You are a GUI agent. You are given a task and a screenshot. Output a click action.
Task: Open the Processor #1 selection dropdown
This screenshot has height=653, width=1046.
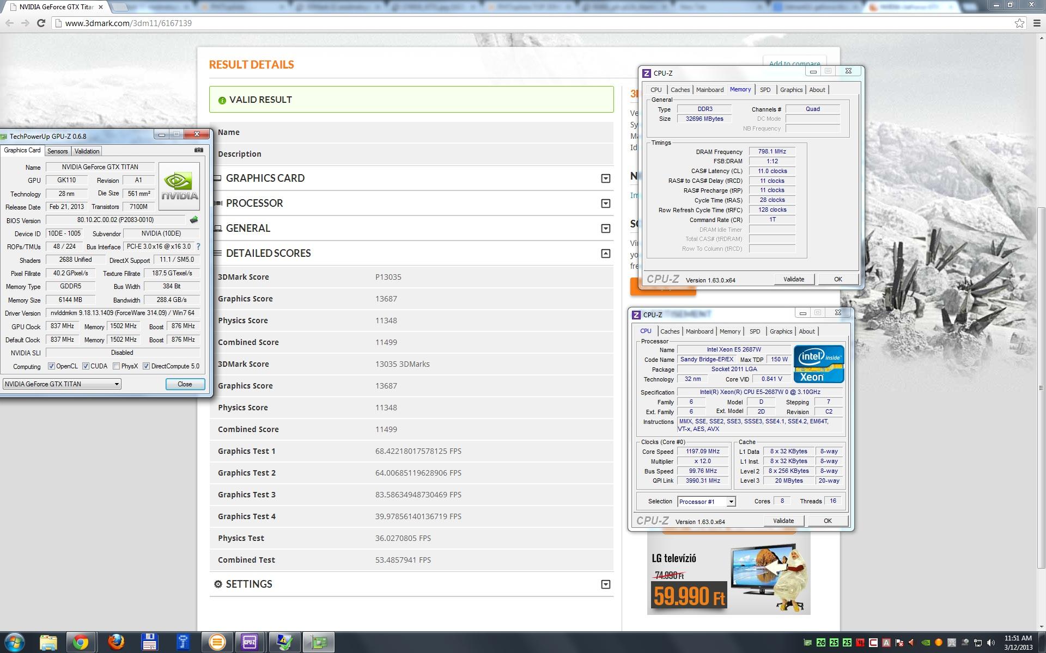pyautogui.click(x=731, y=502)
